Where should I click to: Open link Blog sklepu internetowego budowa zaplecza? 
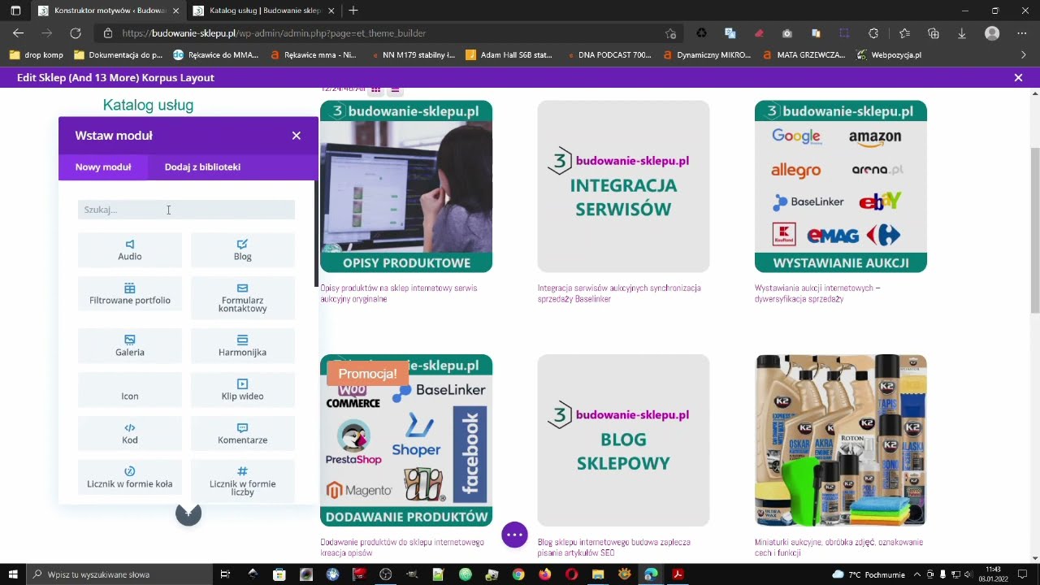pos(613,548)
